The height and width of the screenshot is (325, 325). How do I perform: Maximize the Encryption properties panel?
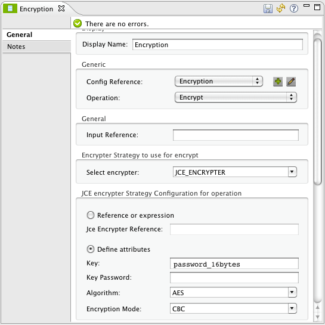317,7
